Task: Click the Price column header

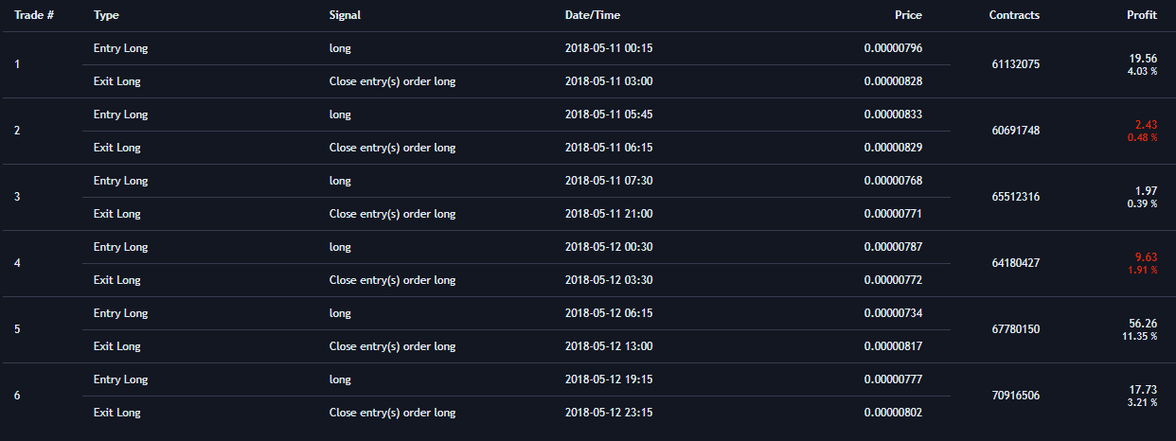Action: pos(908,15)
